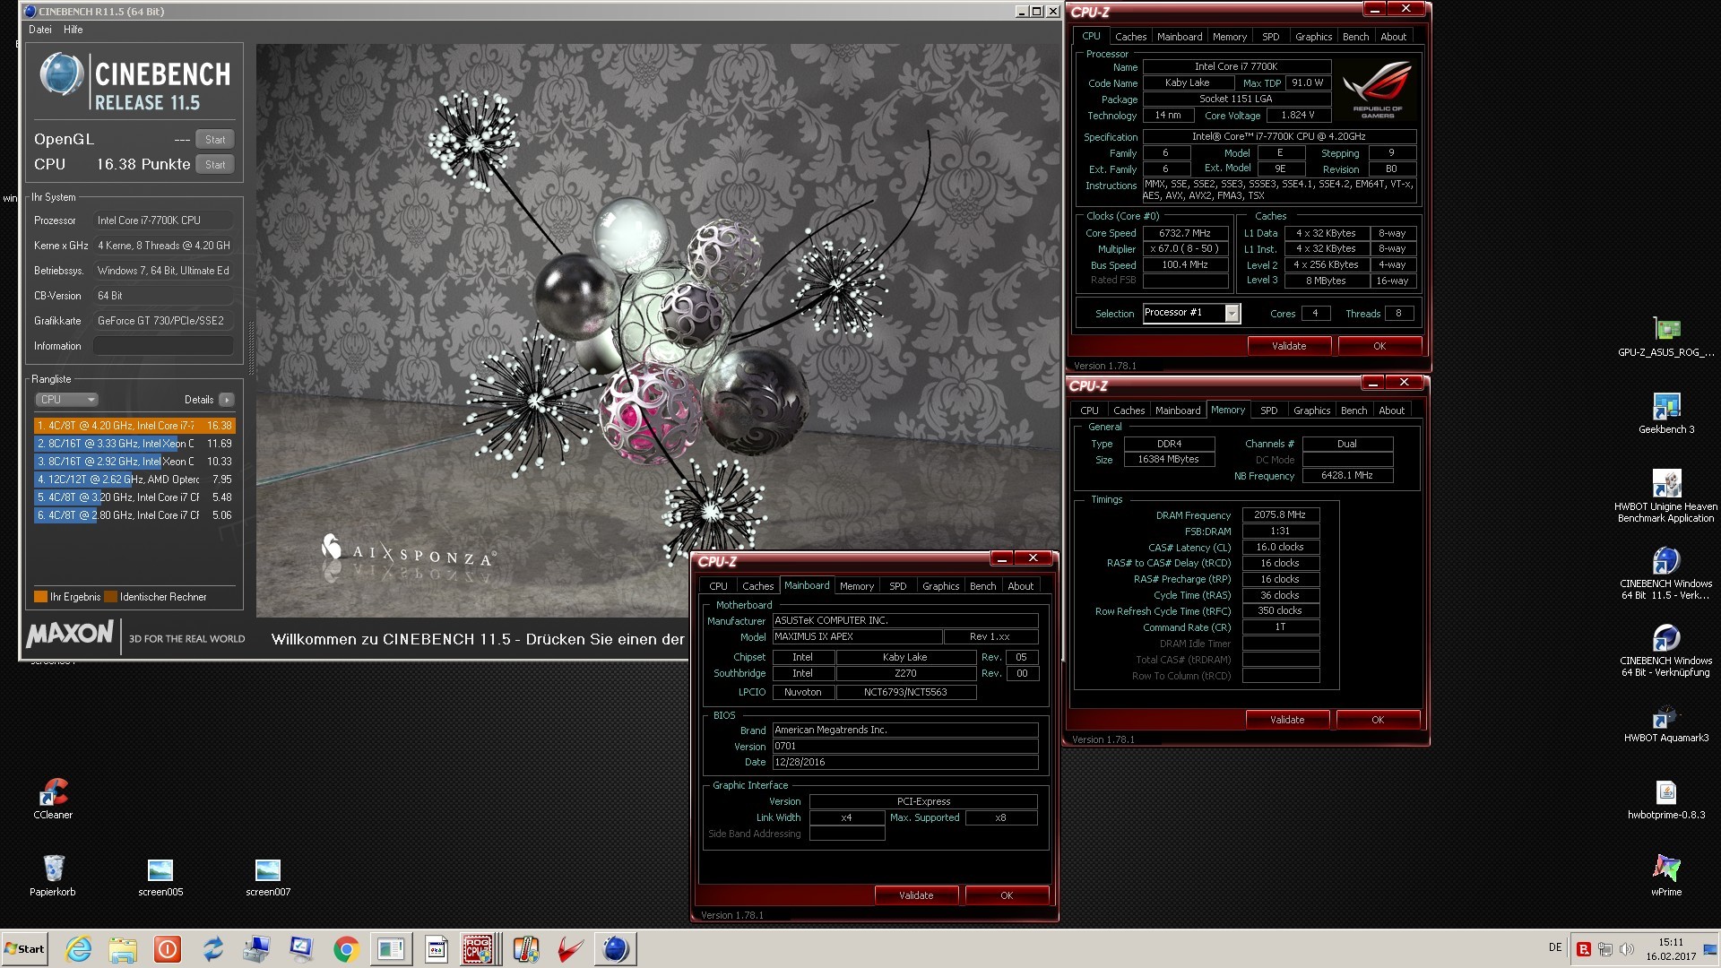This screenshot has height=968, width=1721.
Task: Select ranking entry 12C/12T @ 2.62 GHz AMD
Action: pyautogui.click(x=134, y=480)
